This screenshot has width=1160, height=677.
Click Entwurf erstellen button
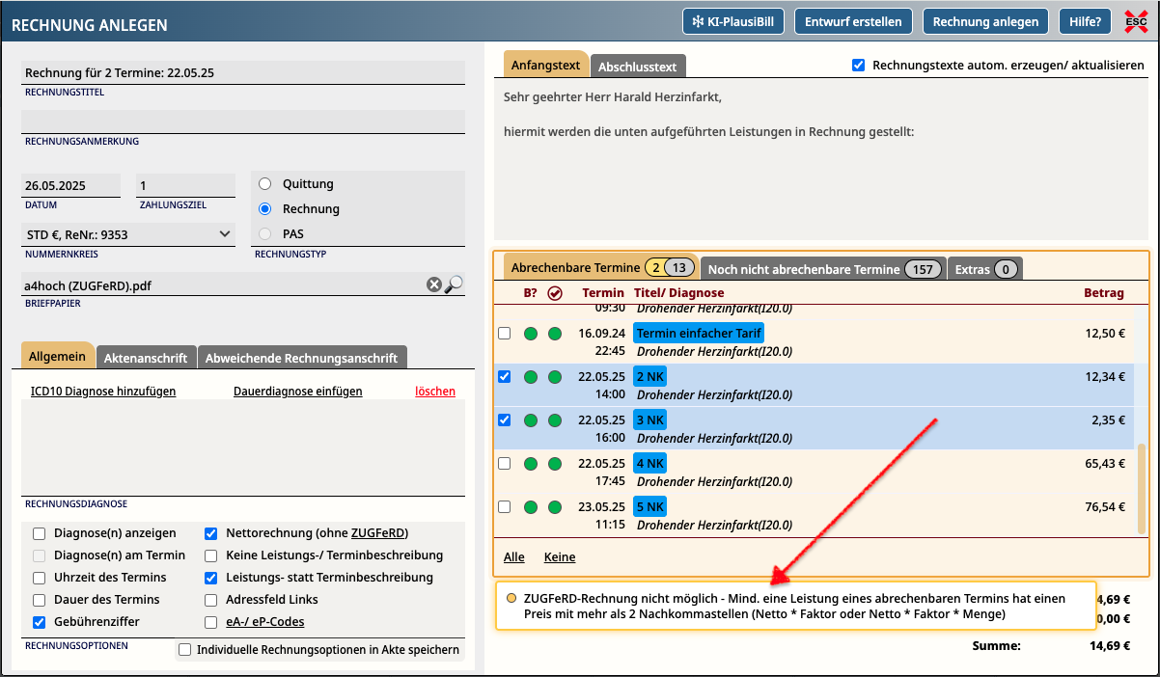(x=854, y=21)
